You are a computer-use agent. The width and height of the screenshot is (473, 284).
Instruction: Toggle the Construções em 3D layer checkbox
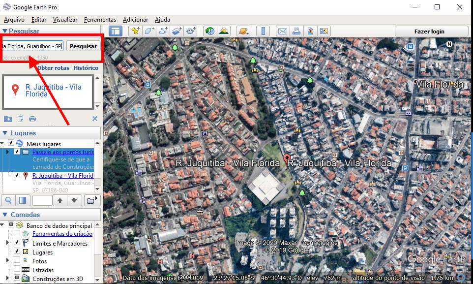tap(17, 277)
